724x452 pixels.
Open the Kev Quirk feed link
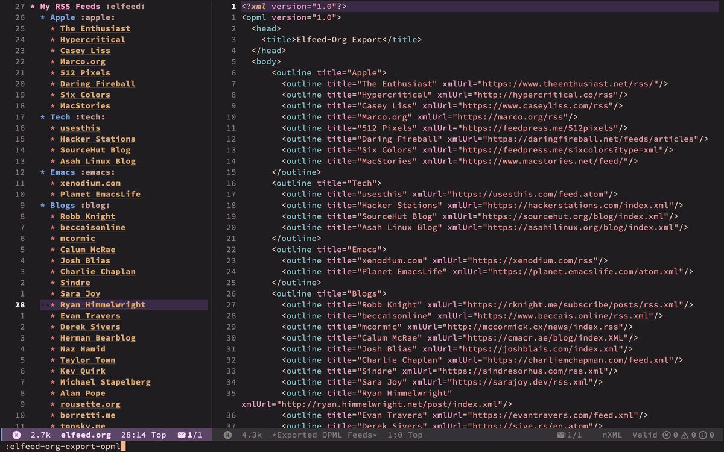[83, 371]
